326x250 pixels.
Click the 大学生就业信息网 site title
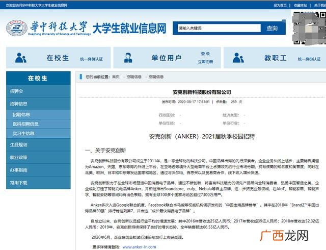pyautogui.click(x=129, y=28)
